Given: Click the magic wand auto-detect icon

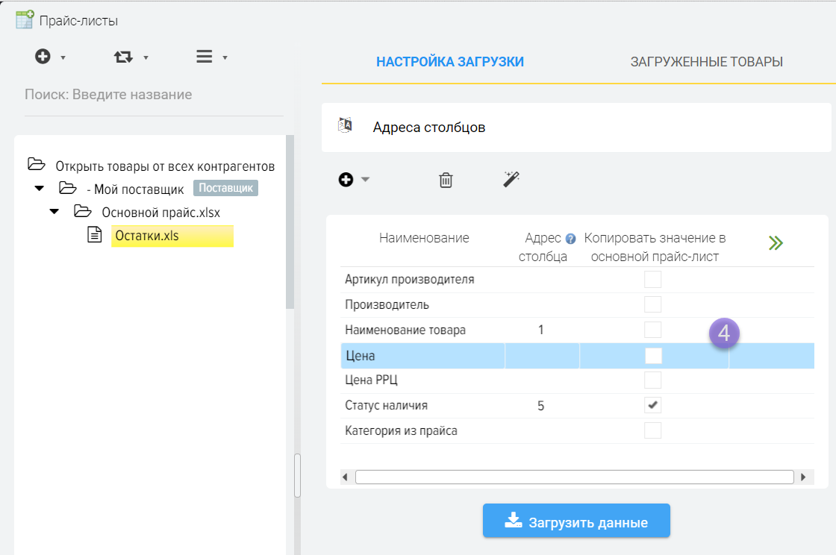Looking at the screenshot, I should tap(511, 179).
